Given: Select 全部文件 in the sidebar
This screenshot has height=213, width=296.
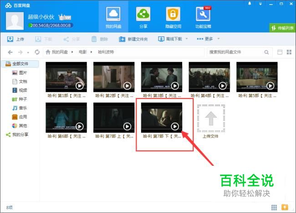Looking at the screenshot, I should [x=20, y=64].
